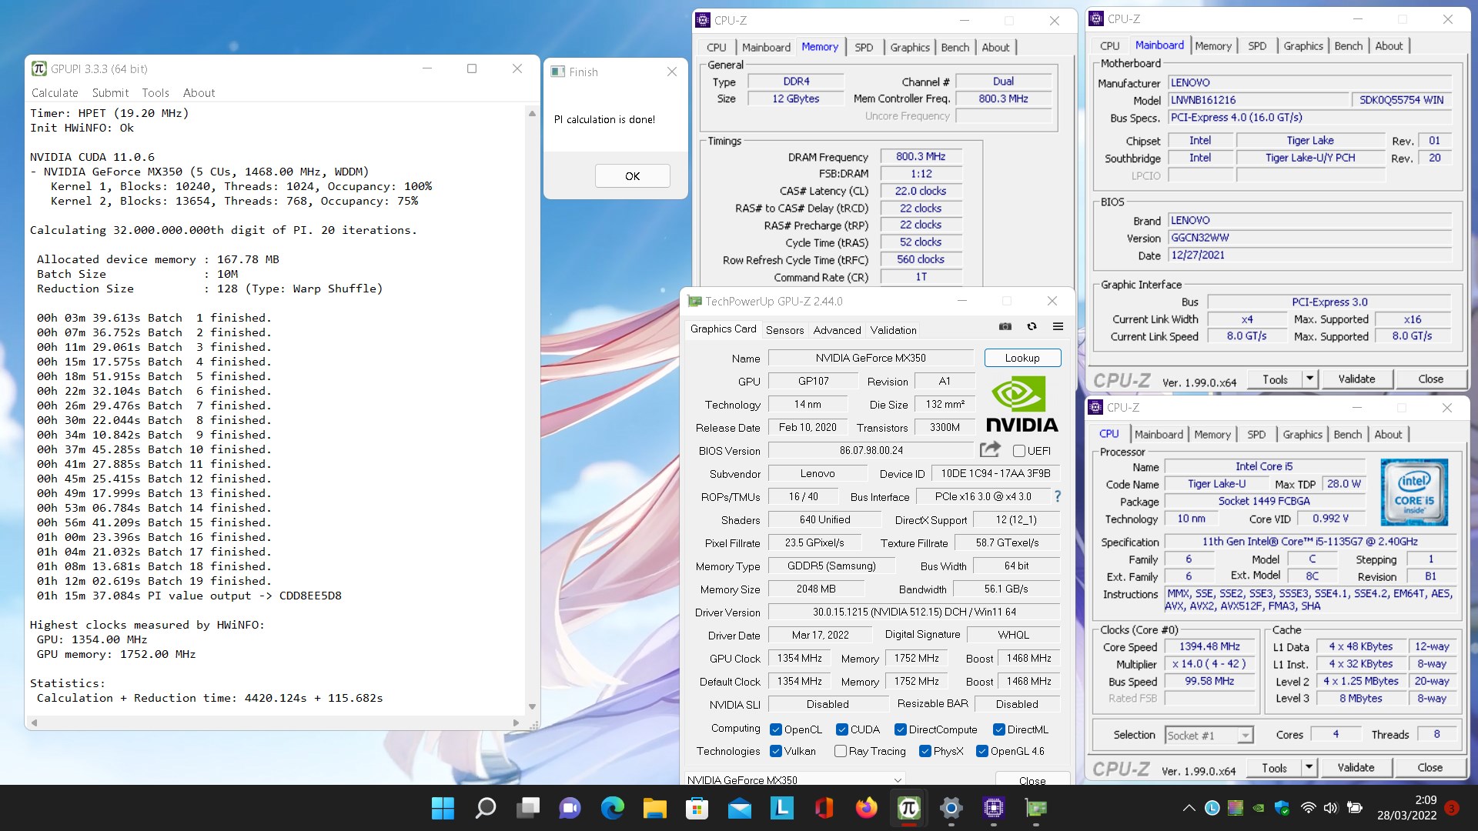Open Windows Security tray icon
1478x831 pixels.
[1282, 808]
